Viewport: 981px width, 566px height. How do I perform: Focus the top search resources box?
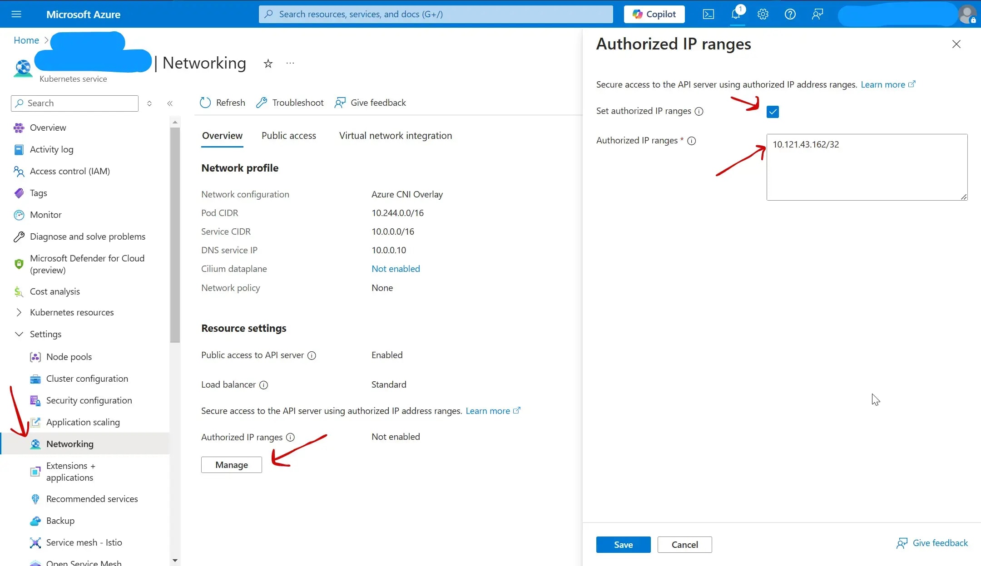click(x=436, y=14)
